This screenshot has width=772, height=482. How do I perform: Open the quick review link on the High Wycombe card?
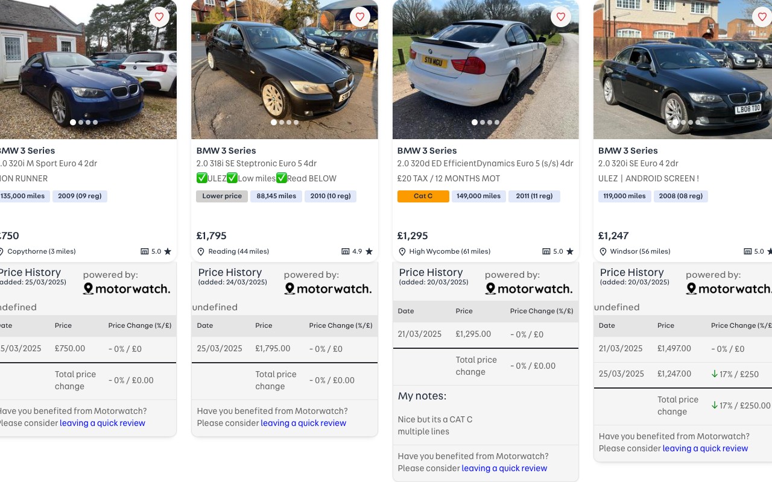tap(504, 468)
